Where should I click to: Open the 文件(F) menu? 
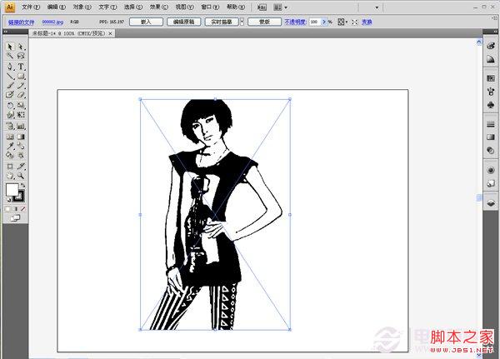[32, 7]
